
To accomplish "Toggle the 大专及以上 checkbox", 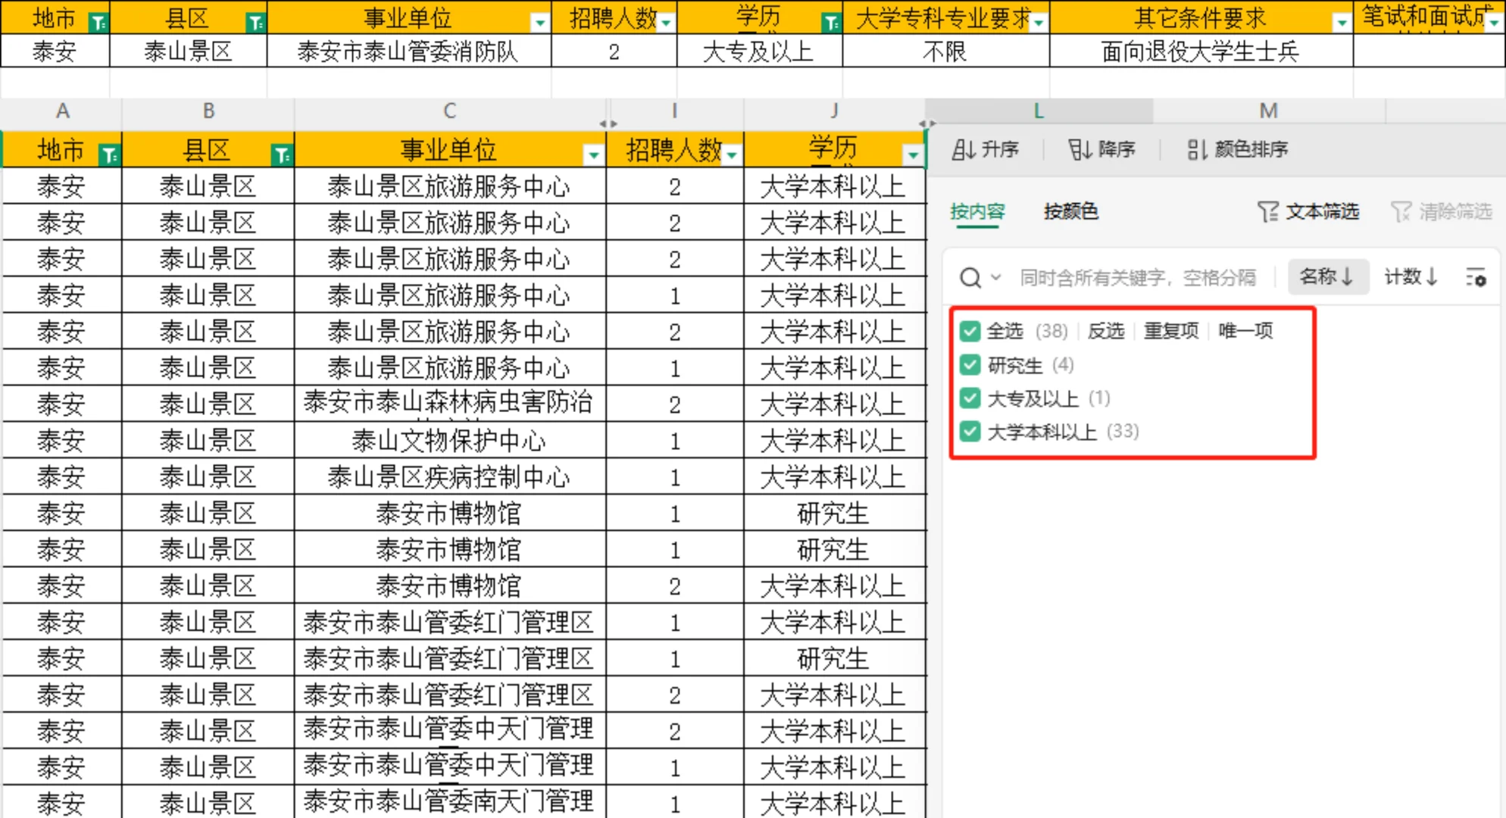I will [x=970, y=398].
